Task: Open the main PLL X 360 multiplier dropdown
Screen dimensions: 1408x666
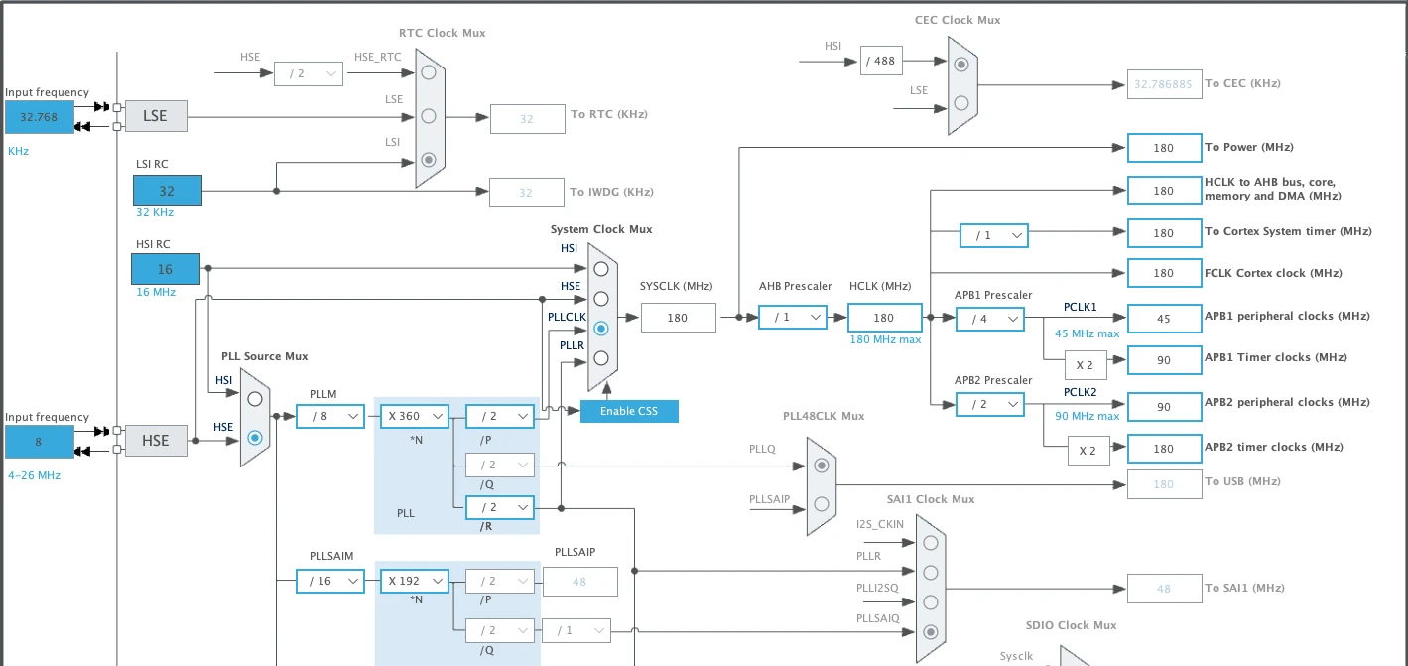Action: 415,417
